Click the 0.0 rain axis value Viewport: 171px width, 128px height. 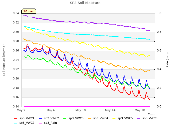click(159, 107)
